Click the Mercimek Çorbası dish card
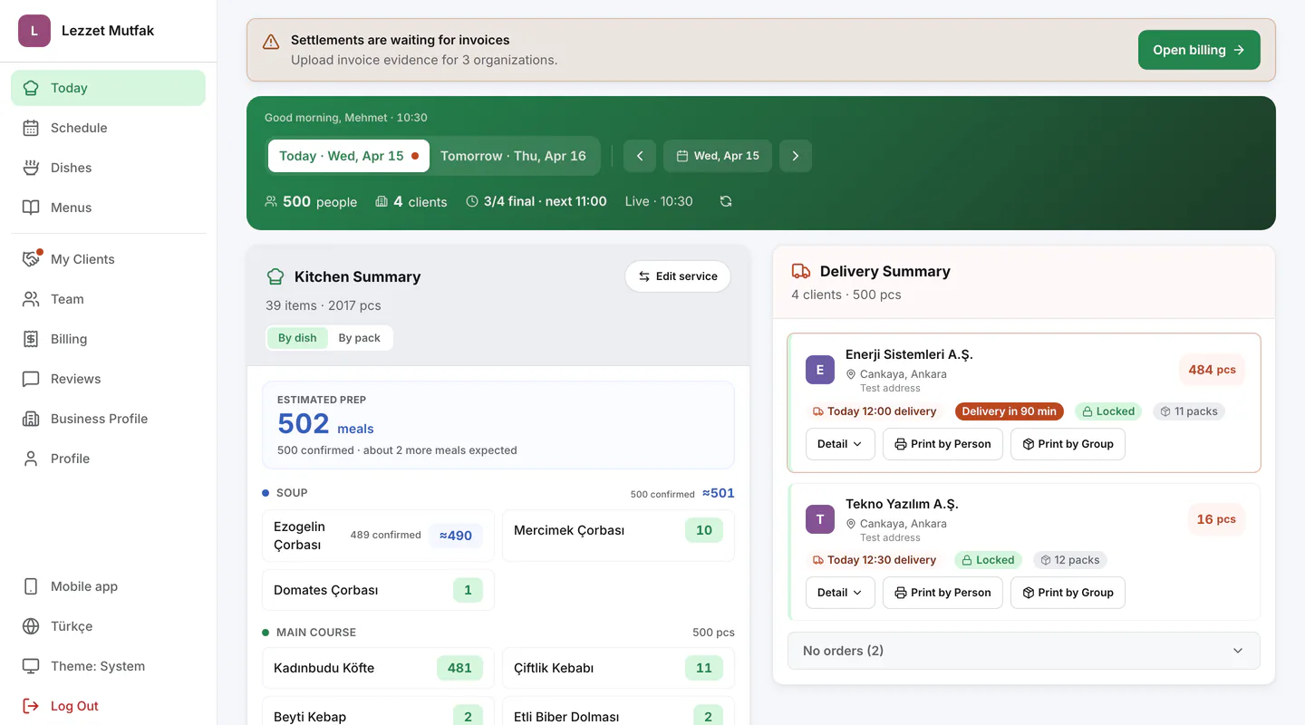 [618, 536]
